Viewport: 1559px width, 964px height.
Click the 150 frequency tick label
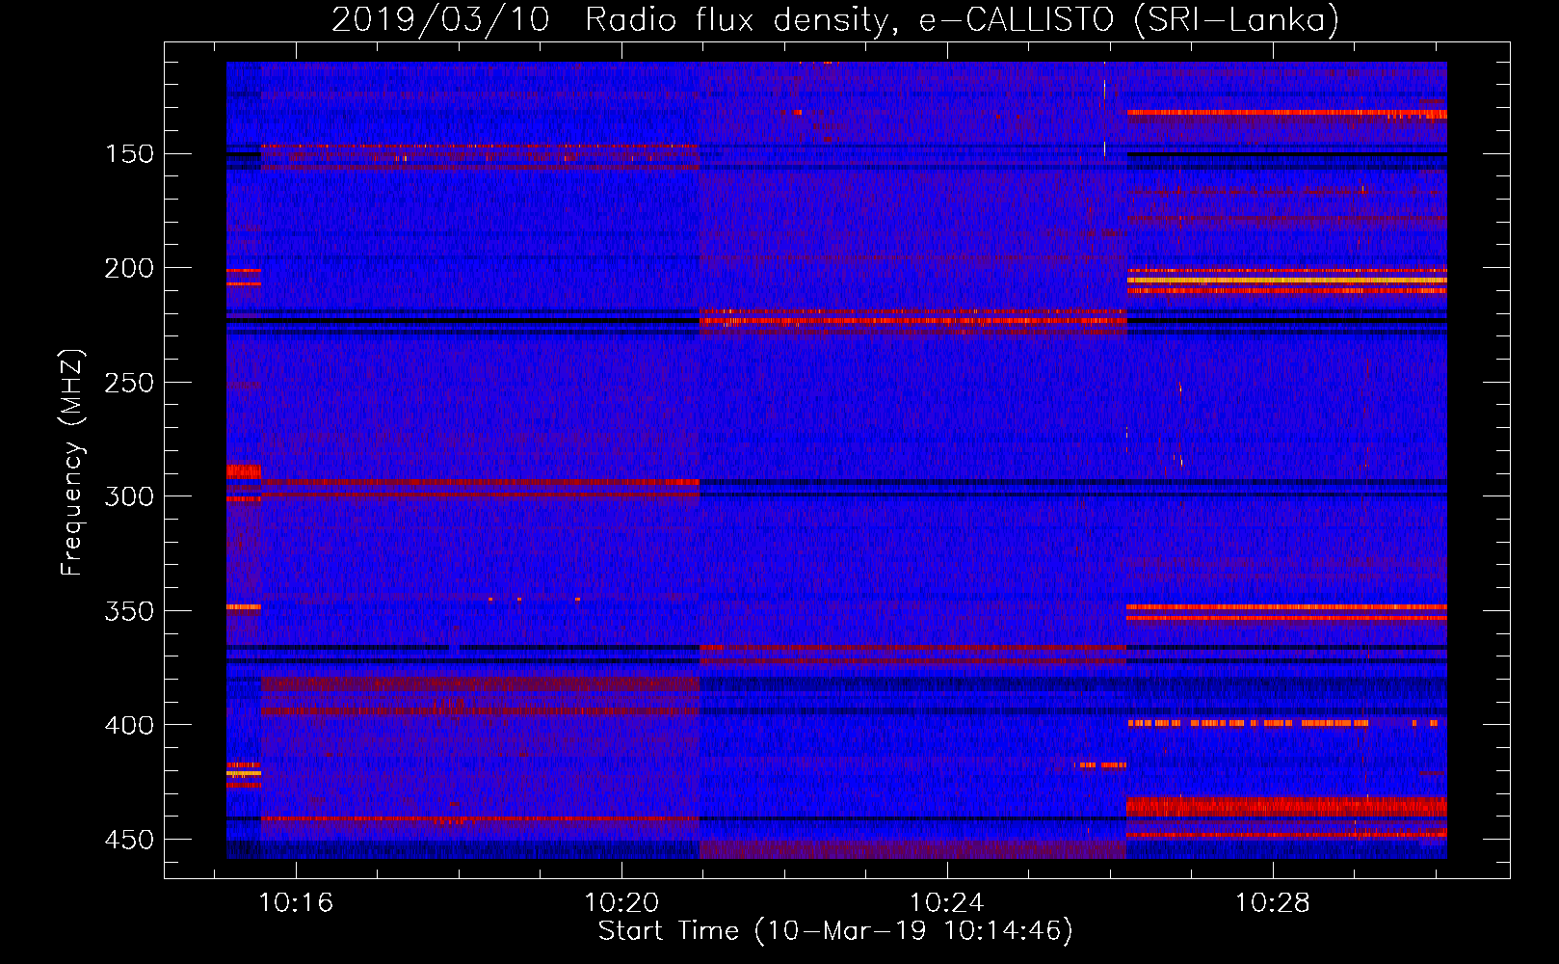click(x=129, y=154)
